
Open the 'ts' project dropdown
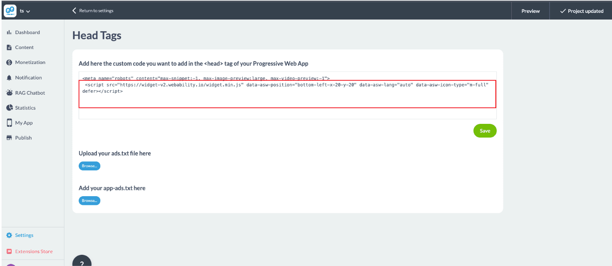25,11
